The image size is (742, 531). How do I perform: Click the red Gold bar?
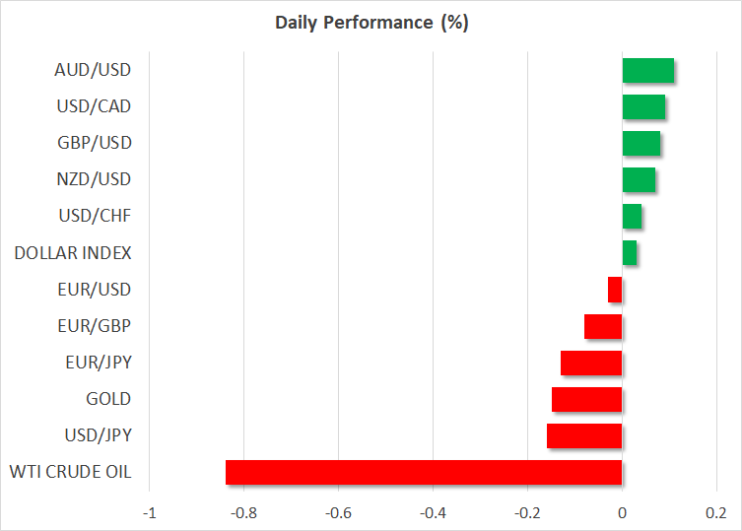pyautogui.click(x=586, y=399)
